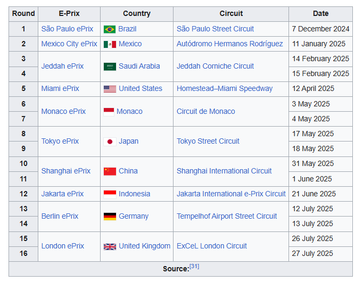Click the Saudi Arabia flag icon

[110, 67]
